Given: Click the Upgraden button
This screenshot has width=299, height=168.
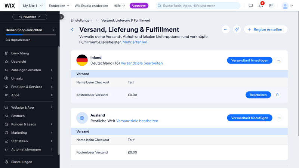Looking at the screenshot, I should (139, 6).
